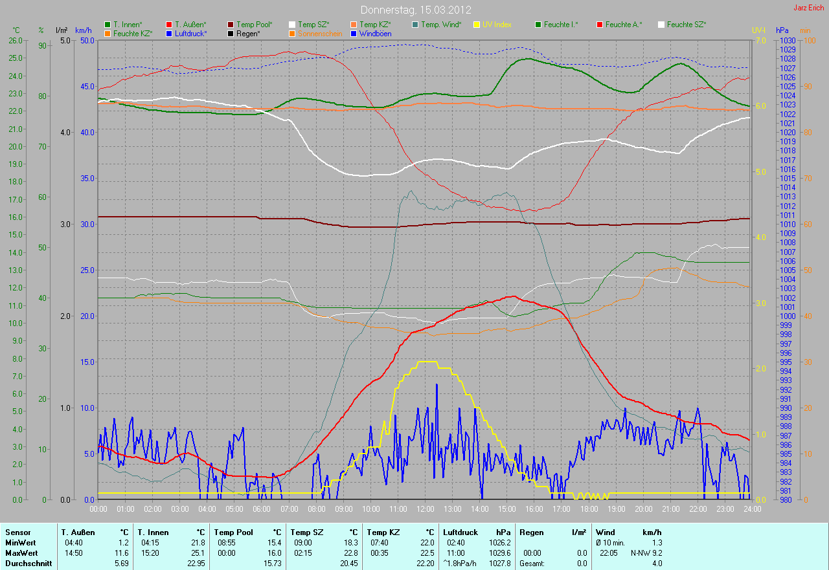Select the 'Luftdruck*' legend label
The image size is (829, 570).
coord(191,33)
